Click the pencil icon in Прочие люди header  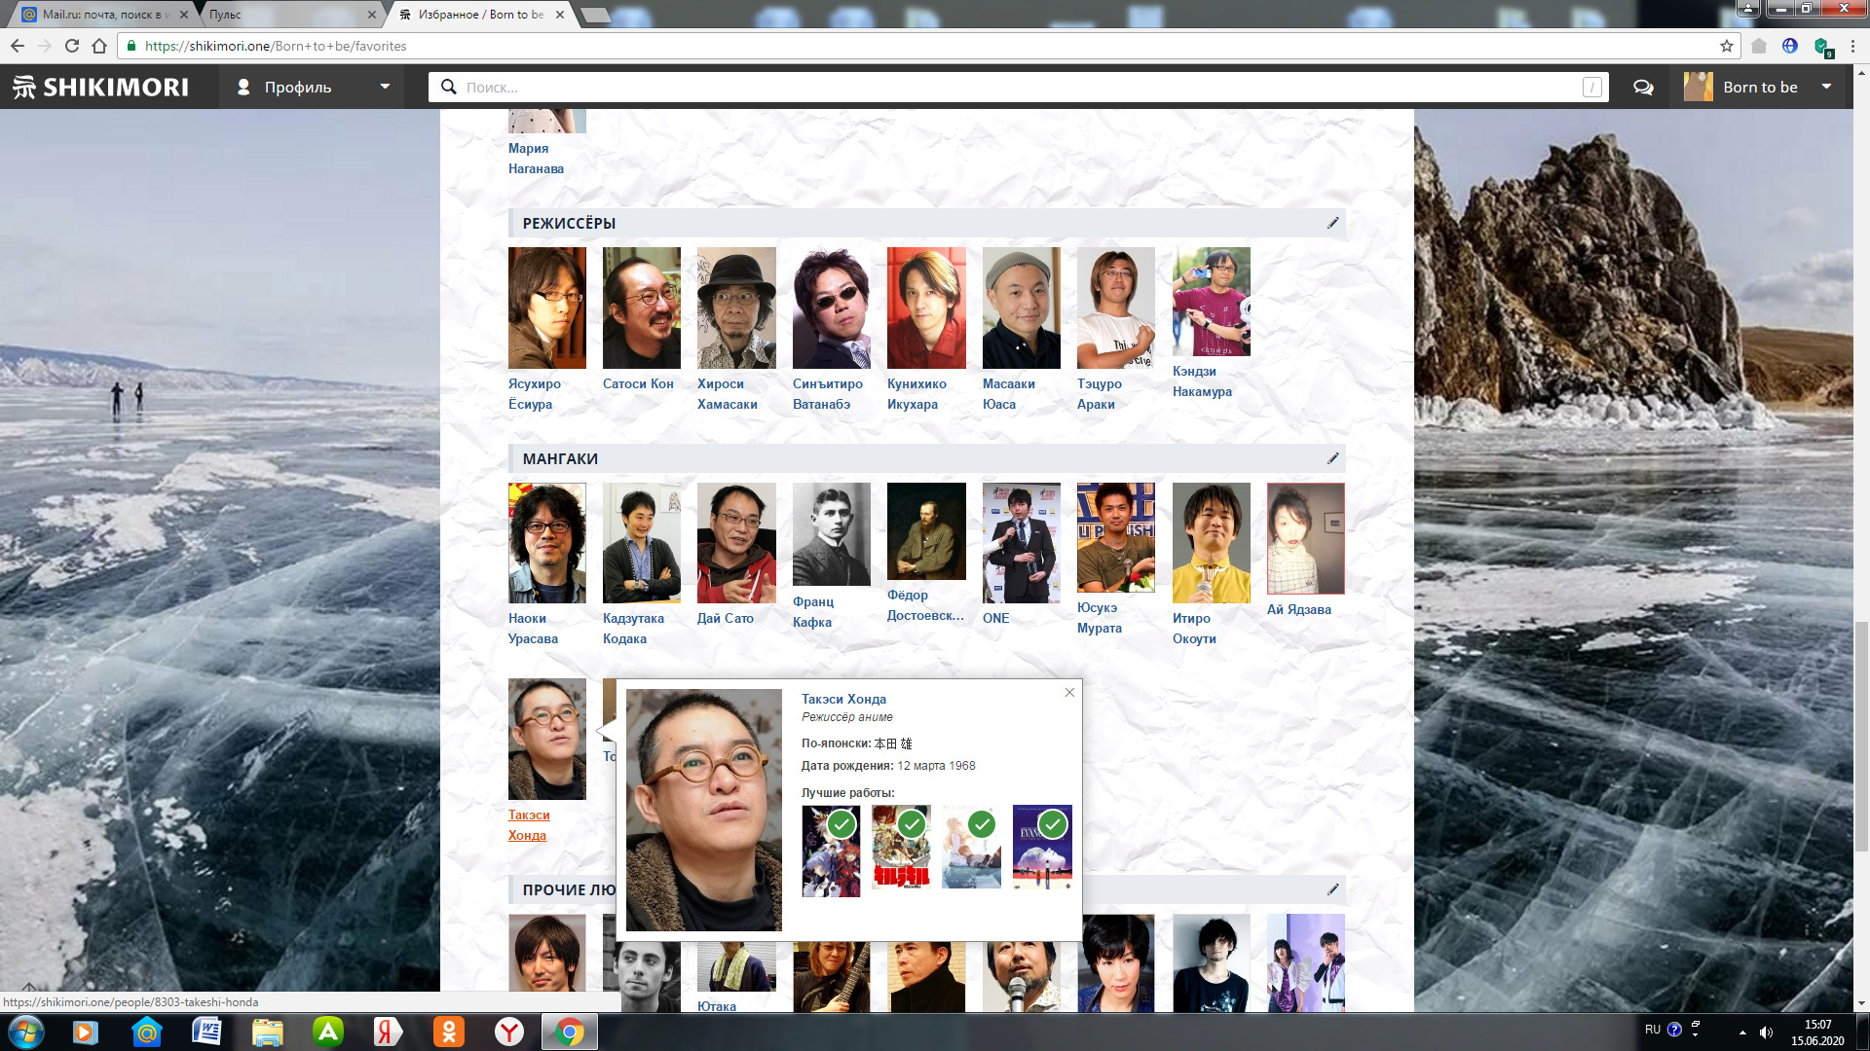[x=1332, y=889]
